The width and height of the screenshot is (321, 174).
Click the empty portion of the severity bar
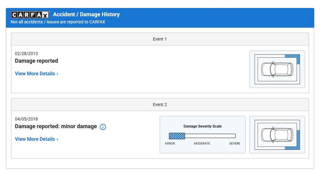pos(210,136)
